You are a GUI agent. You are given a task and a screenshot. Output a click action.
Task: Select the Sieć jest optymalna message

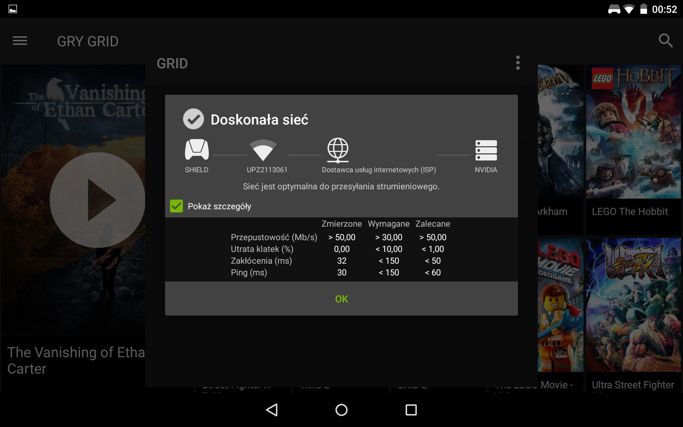click(x=341, y=186)
